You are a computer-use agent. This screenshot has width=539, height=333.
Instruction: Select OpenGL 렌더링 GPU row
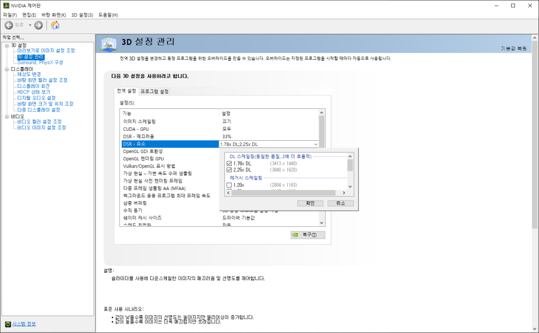coord(170,159)
